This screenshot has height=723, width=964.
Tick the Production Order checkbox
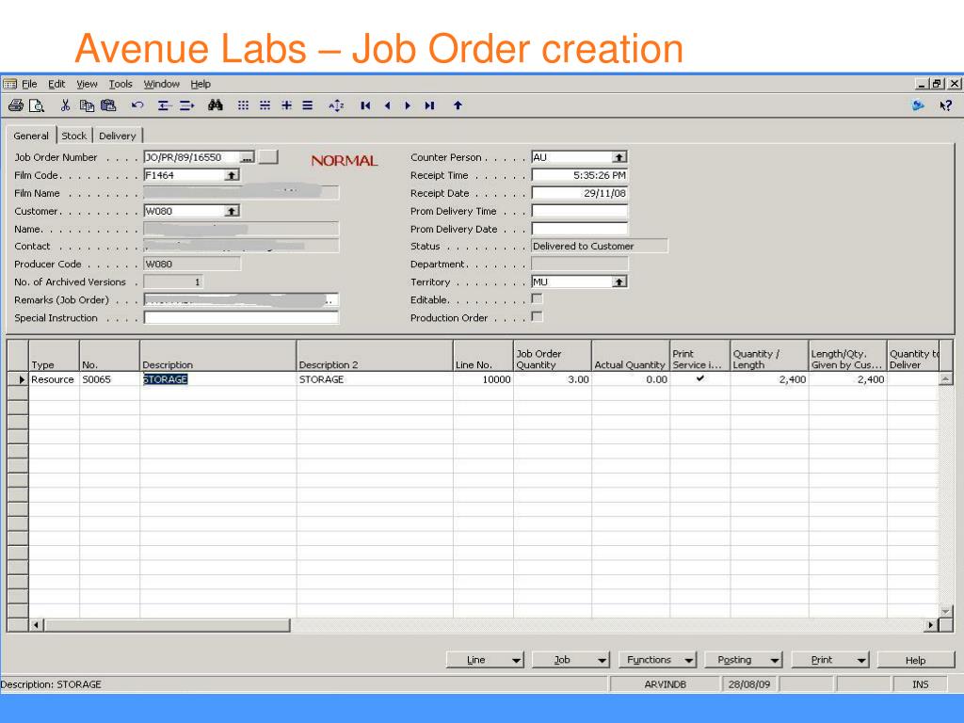coord(538,316)
